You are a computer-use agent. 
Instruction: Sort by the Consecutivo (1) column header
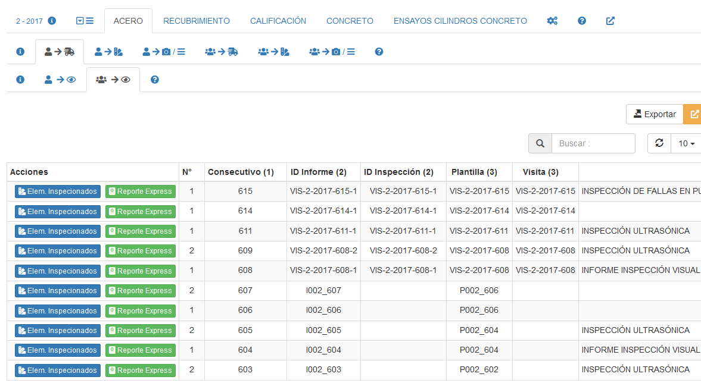pos(241,172)
